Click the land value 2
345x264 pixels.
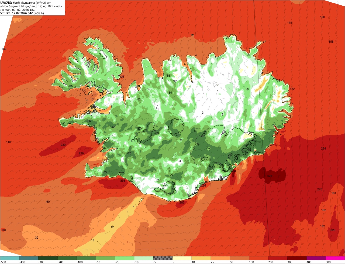point(181,140)
